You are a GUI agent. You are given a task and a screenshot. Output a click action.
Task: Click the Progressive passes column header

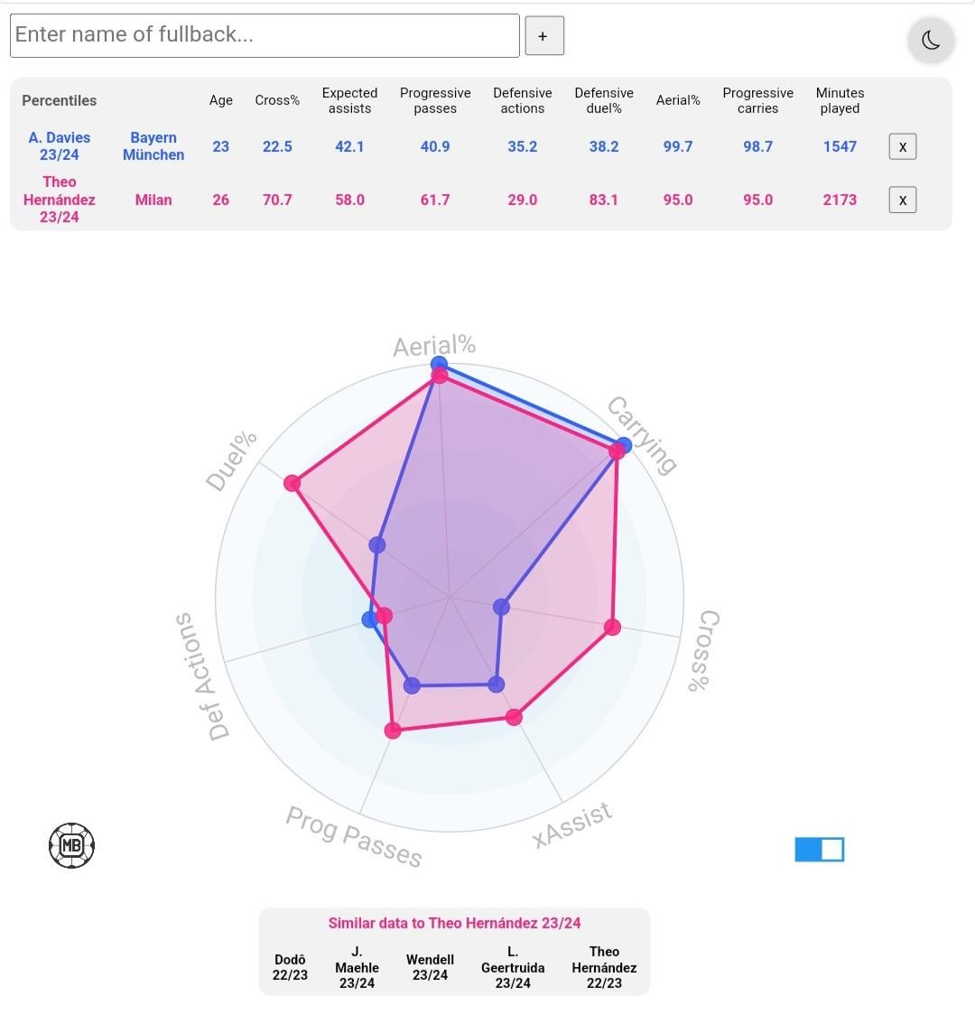coord(435,100)
